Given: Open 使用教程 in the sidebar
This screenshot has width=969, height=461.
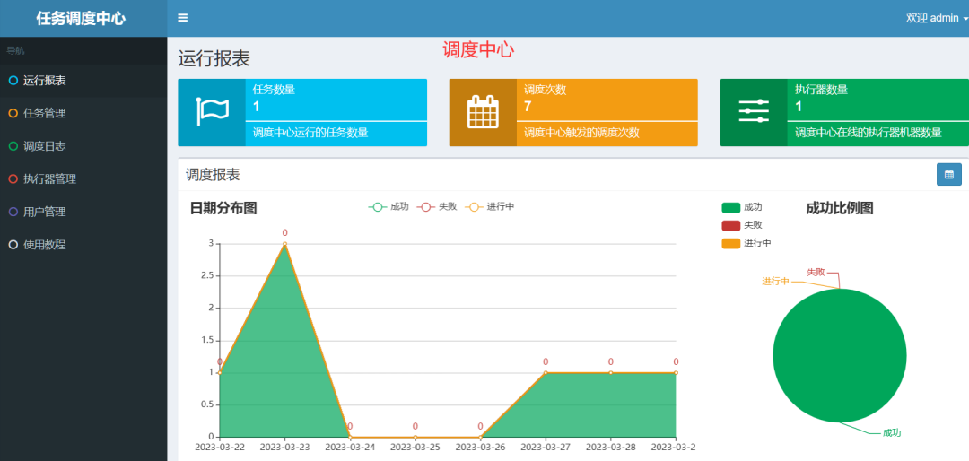Looking at the screenshot, I should [83, 244].
